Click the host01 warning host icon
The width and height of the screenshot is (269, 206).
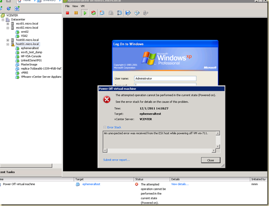(12, 44)
